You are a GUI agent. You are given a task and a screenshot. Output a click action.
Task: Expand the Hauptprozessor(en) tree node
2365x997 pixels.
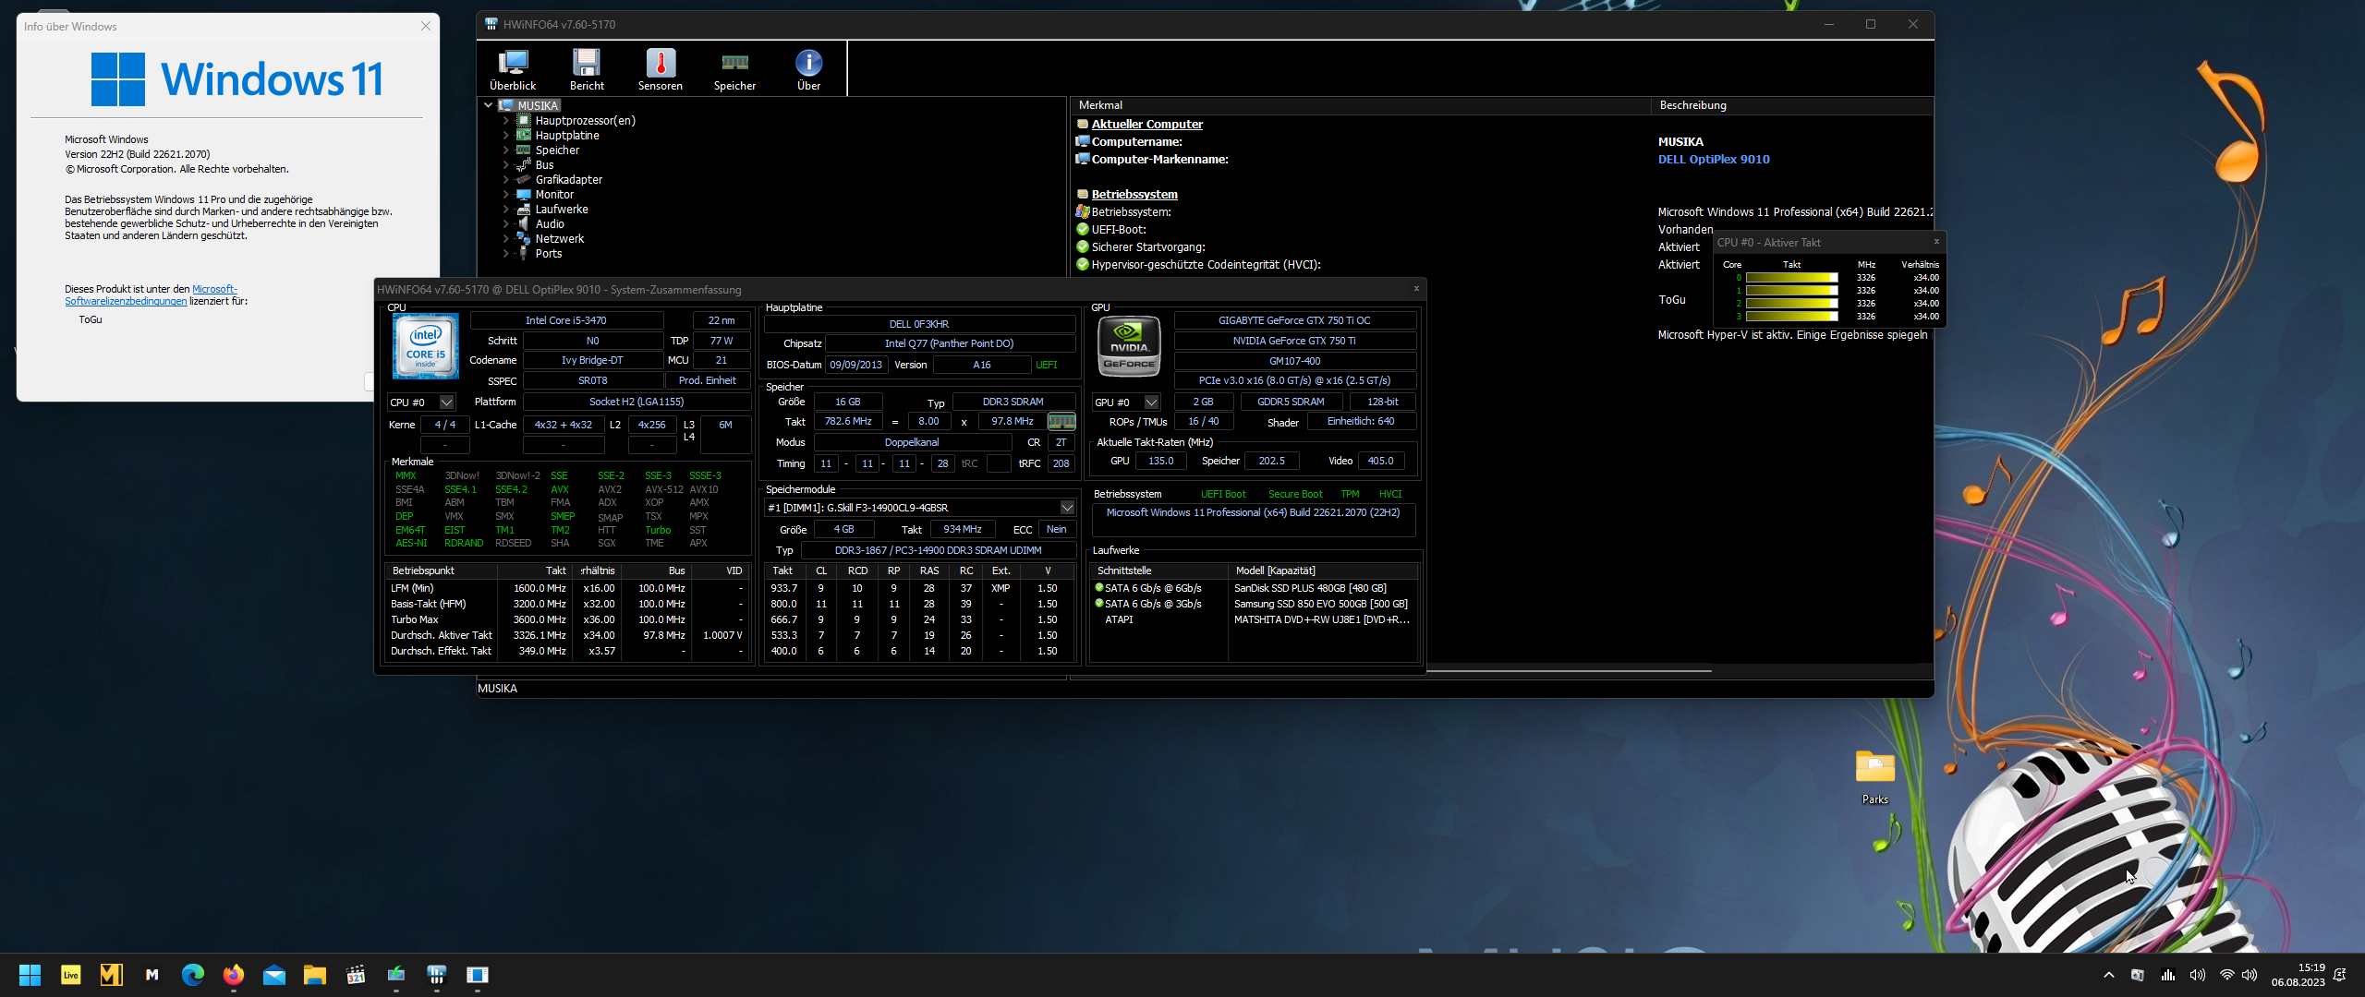tap(506, 121)
